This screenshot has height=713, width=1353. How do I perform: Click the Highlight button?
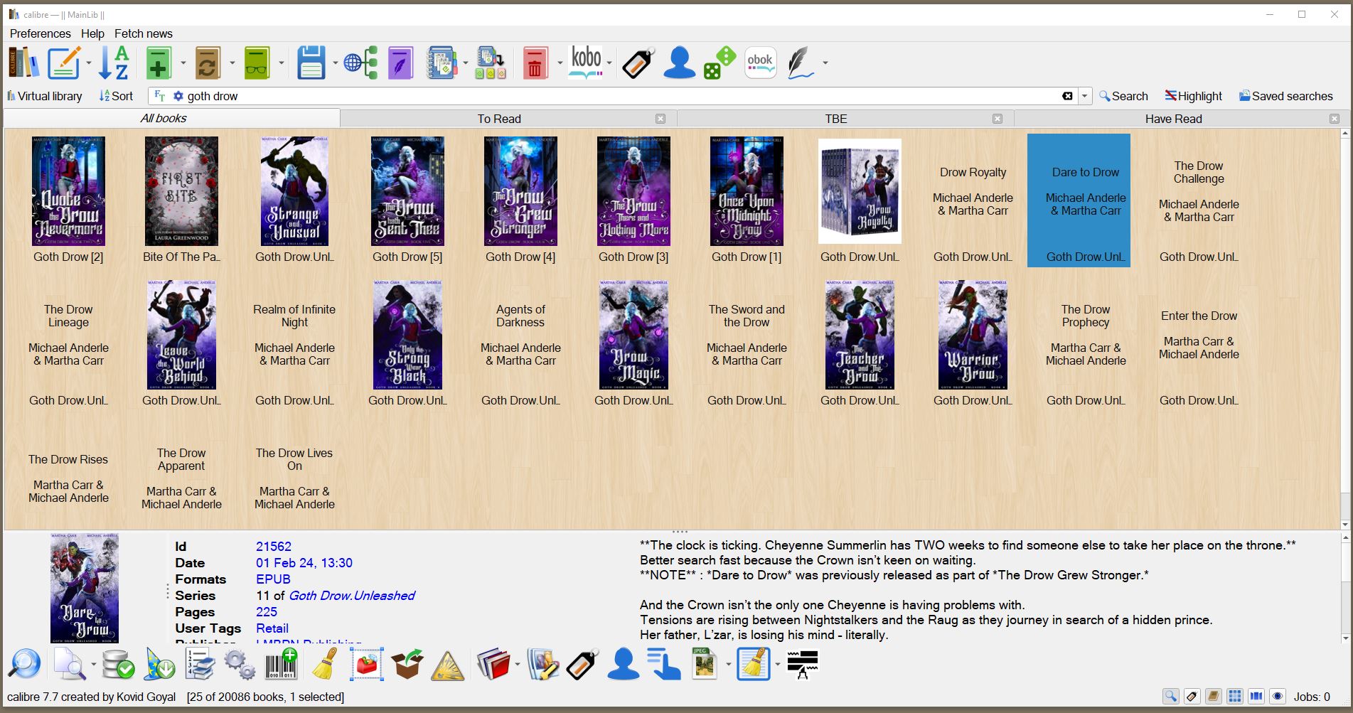(x=1194, y=96)
